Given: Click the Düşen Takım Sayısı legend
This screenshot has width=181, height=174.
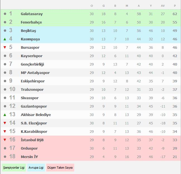Looking at the screenshot, I should [60, 168].
